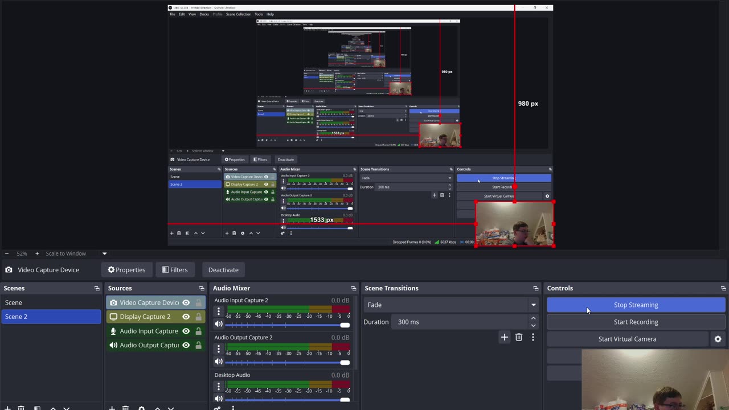The width and height of the screenshot is (729, 410).
Task: Zoom in the preview with the plus icon
Action: [x=37, y=253]
